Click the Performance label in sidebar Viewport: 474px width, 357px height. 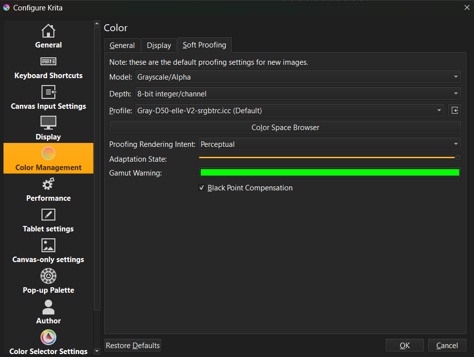(x=48, y=198)
